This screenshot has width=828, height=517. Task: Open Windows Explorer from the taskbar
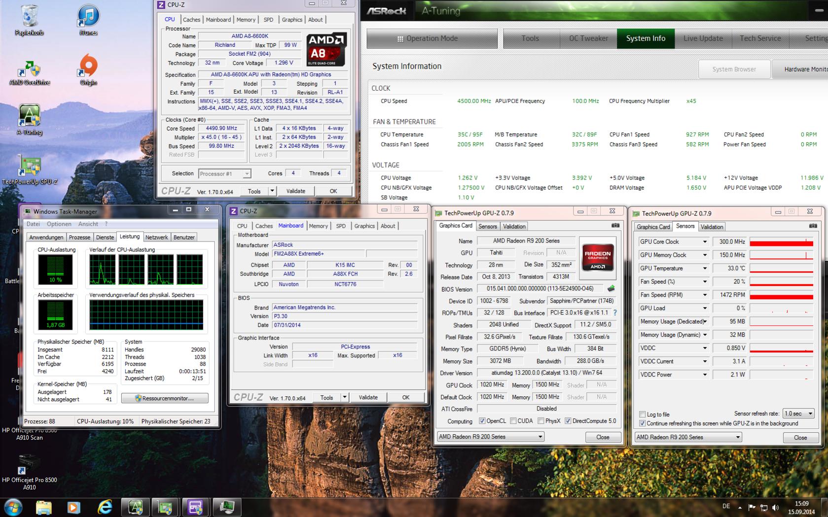(43, 507)
